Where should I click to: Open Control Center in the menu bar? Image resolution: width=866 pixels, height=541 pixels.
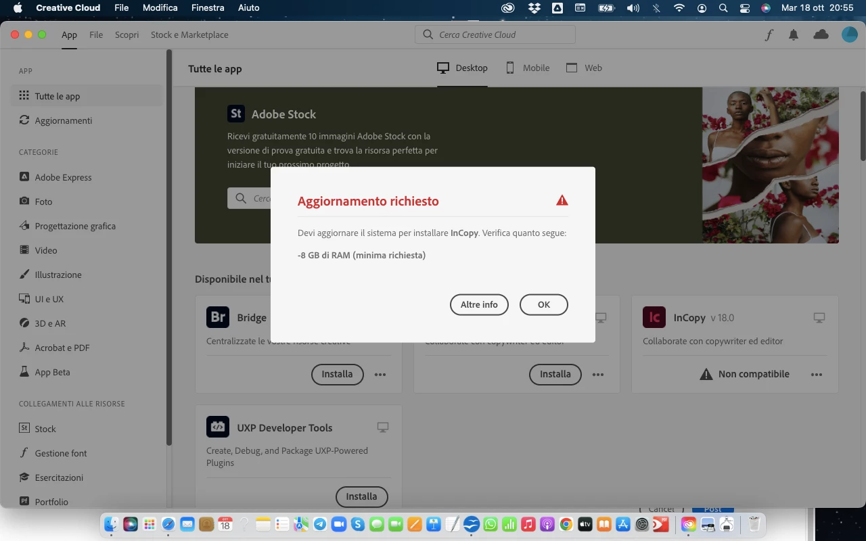tap(745, 8)
